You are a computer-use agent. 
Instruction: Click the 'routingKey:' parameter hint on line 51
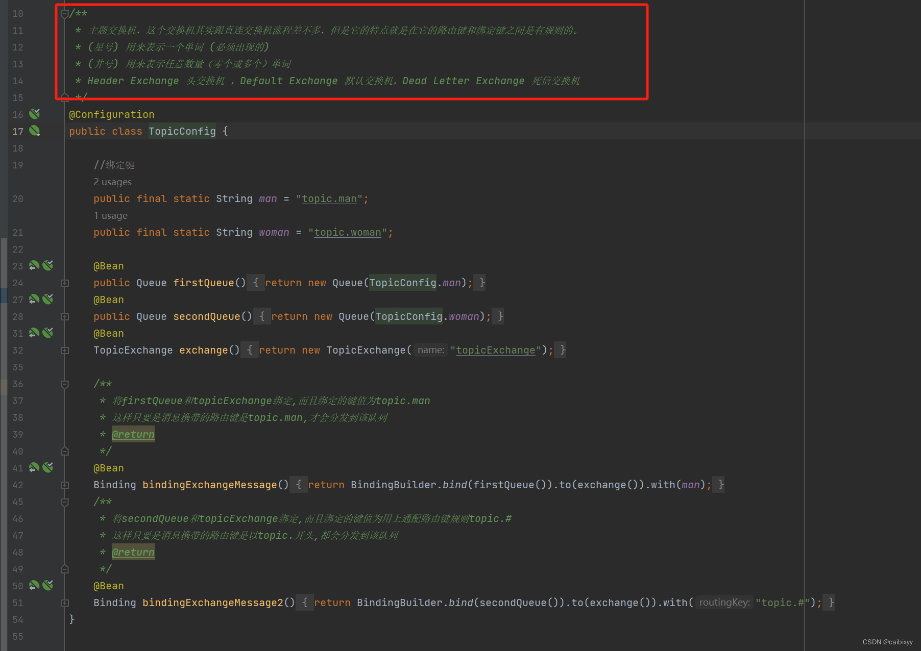(x=724, y=603)
